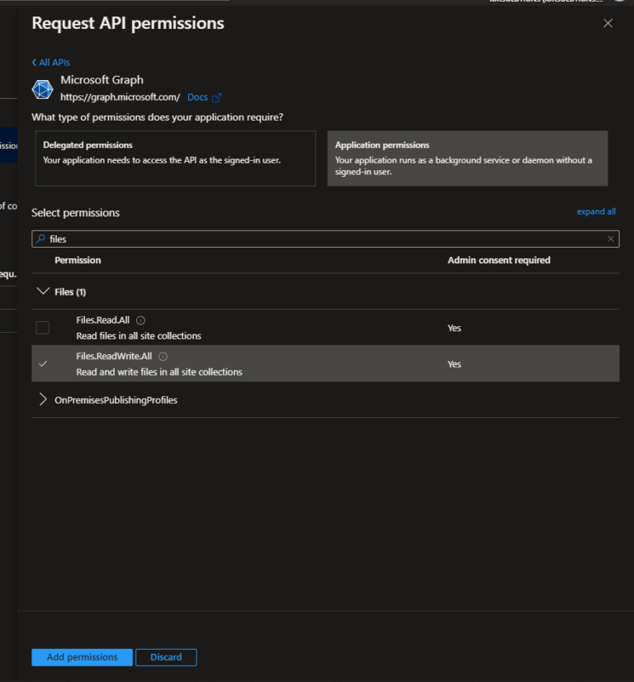
Task: Close the Request API permissions pane
Action: coord(608,23)
